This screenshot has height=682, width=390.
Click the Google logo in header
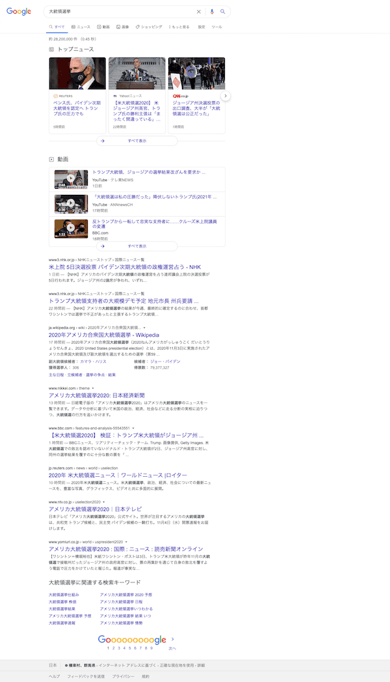point(19,11)
